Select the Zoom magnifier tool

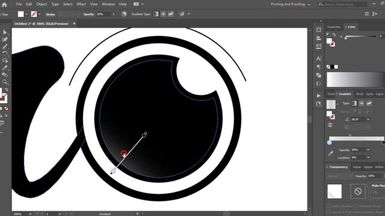[x=5, y=82]
